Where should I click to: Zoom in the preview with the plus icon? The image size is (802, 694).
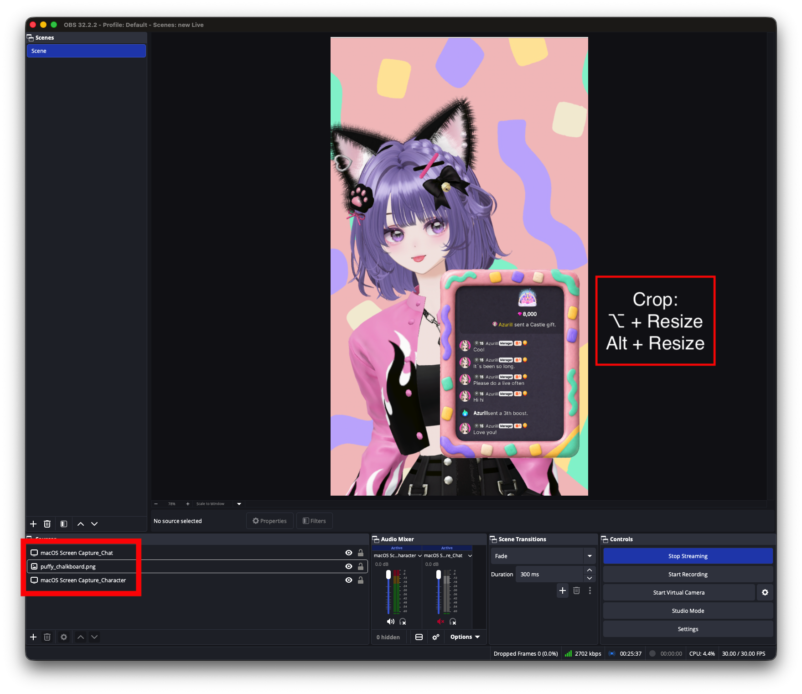tap(188, 504)
